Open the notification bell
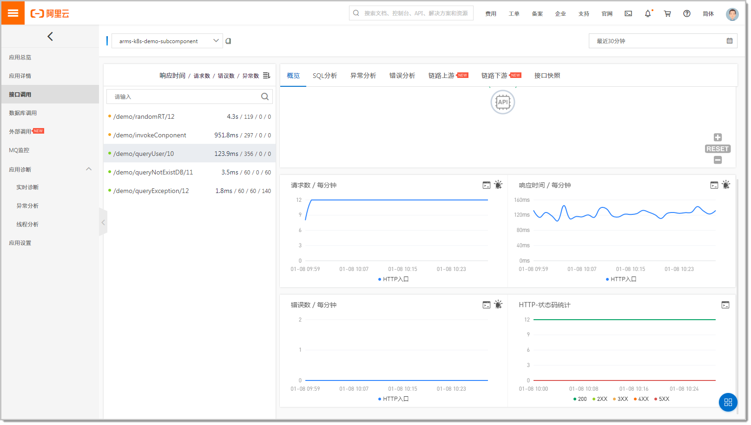The height and width of the screenshot is (425, 751). pyautogui.click(x=648, y=13)
